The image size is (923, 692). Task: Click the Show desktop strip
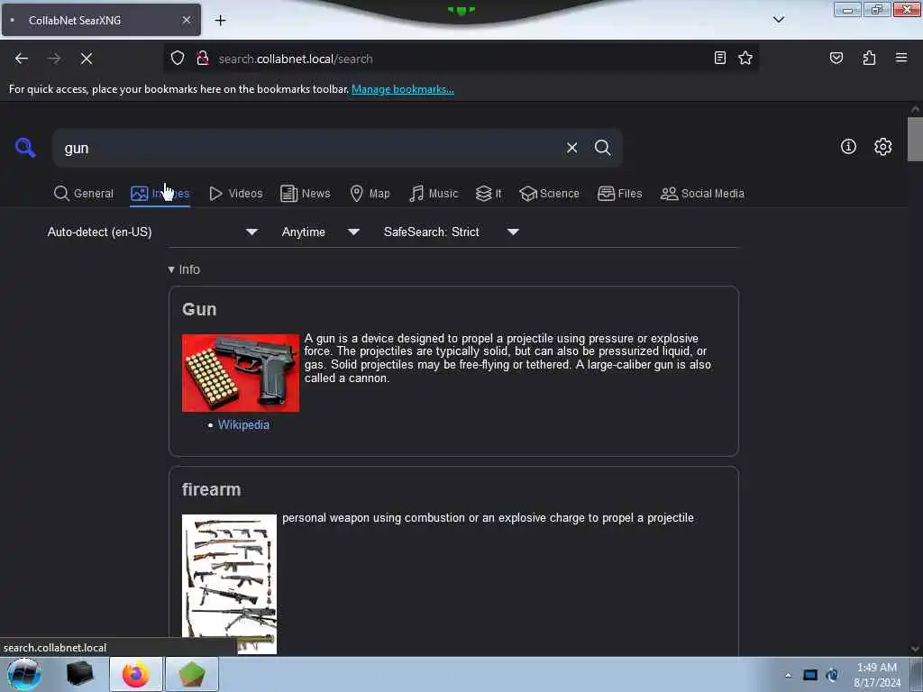[917, 674]
